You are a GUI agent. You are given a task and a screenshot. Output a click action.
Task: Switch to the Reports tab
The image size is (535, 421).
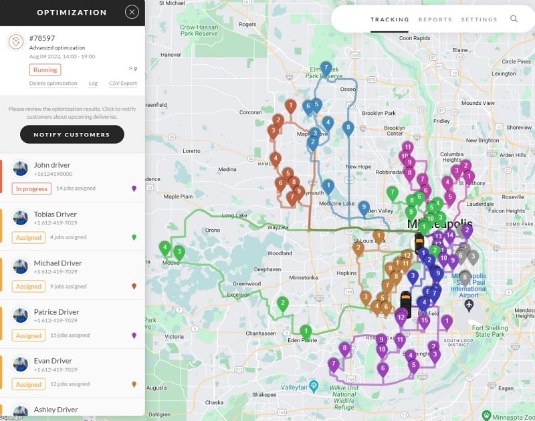click(435, 19)
